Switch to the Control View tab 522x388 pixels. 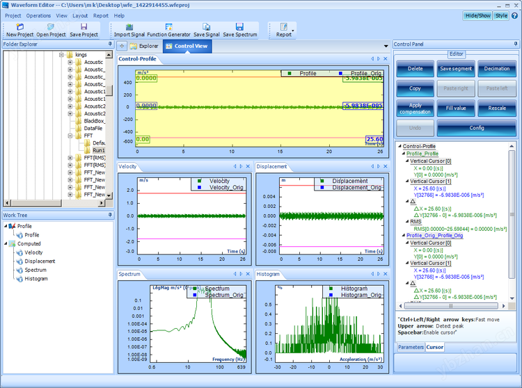pos(187,46)
